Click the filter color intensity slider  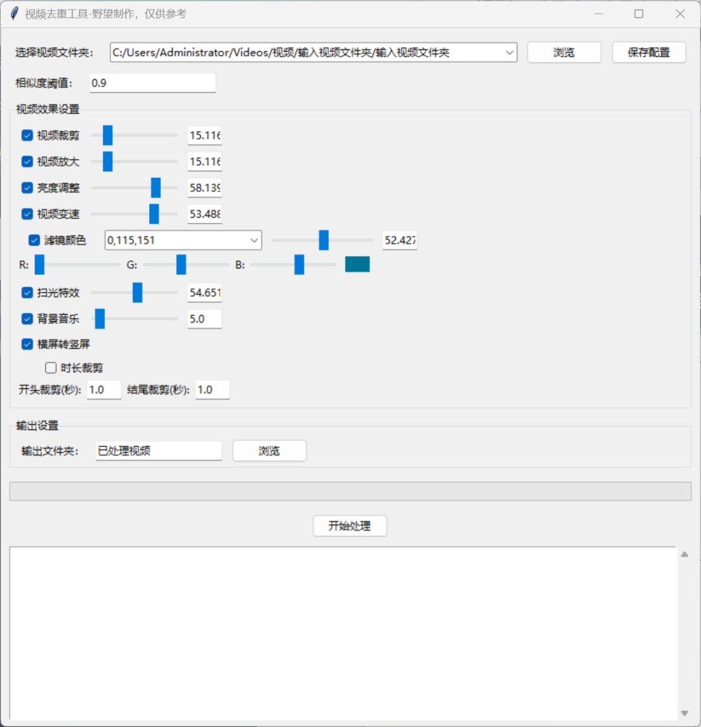pyautogui.click(x=324, y=240)
